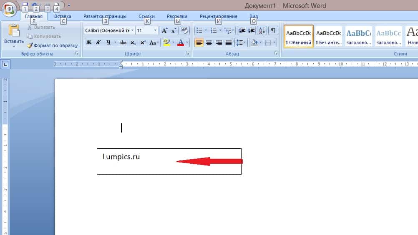The image size is (418, 235).
Task: Clear formatting with the eraser icon
Action: [x=185, y=30]
